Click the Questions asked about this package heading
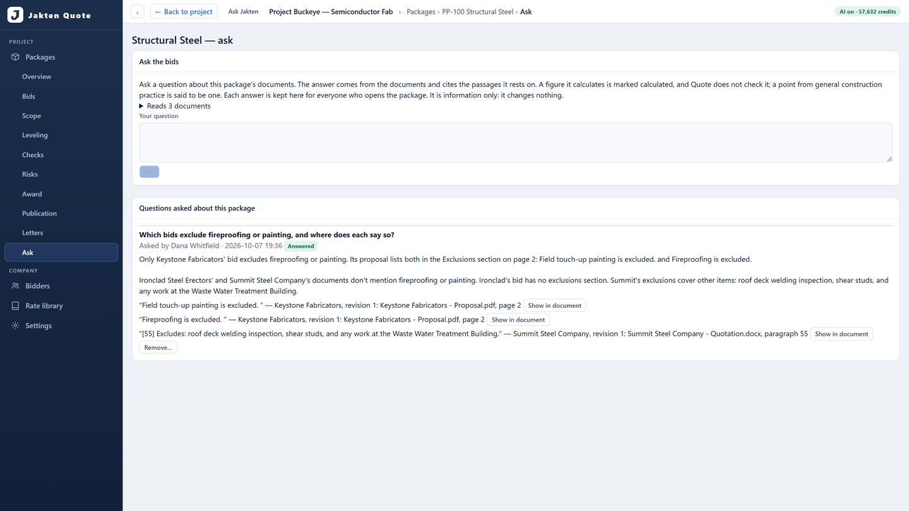The image size is (909, 511). coord(197,208)
